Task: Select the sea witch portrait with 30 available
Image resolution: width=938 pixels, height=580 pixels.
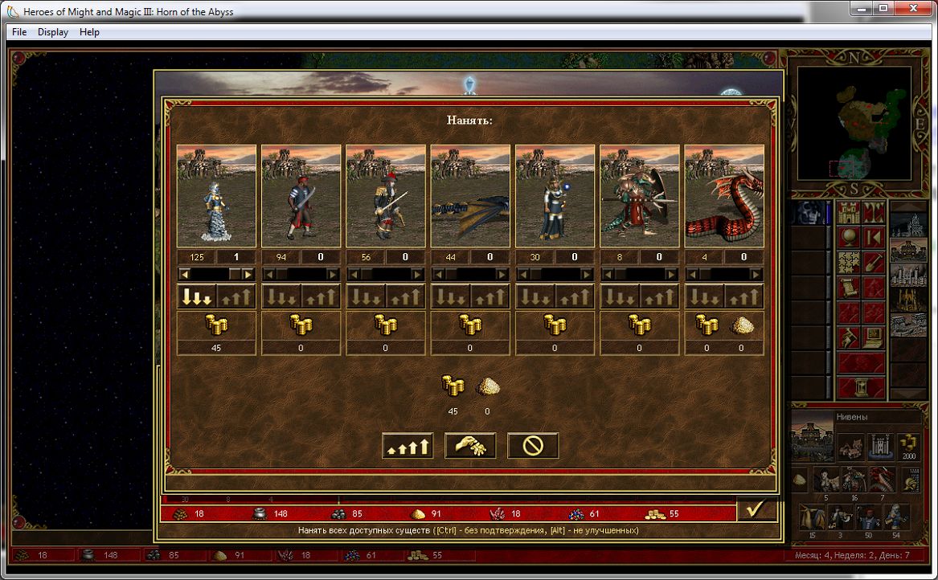Action: click(555, 195)
